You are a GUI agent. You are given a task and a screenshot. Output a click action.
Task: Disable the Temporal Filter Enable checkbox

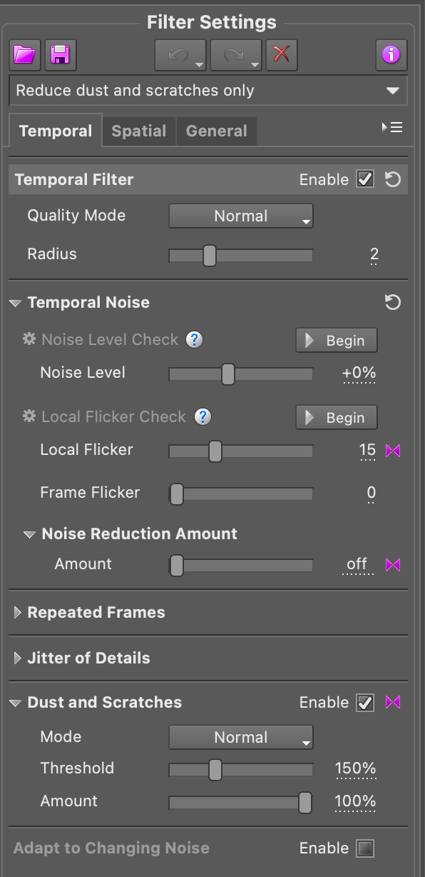coord(365,180)
